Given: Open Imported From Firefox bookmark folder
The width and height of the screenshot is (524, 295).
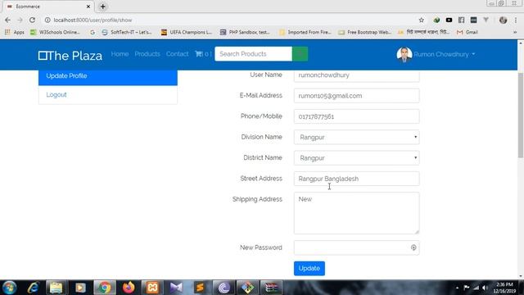Looking at the screenshot, I should [305, 32].
